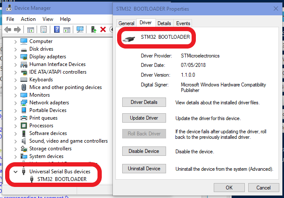This screenshot has width=284, height=198.
Task: Click the Properties toolbar icon
Action: (43, 29)
